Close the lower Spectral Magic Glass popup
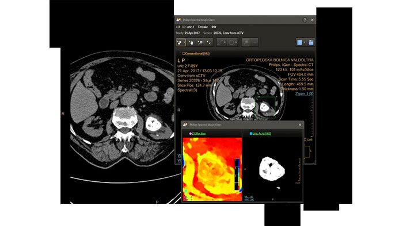Image resolution: width=403 pixels, height=226 pixels. pyautogui.click(x=300, y=125)
